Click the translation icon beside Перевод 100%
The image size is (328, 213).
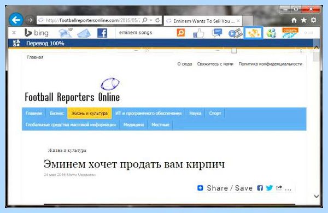click(x=16, y=43)
